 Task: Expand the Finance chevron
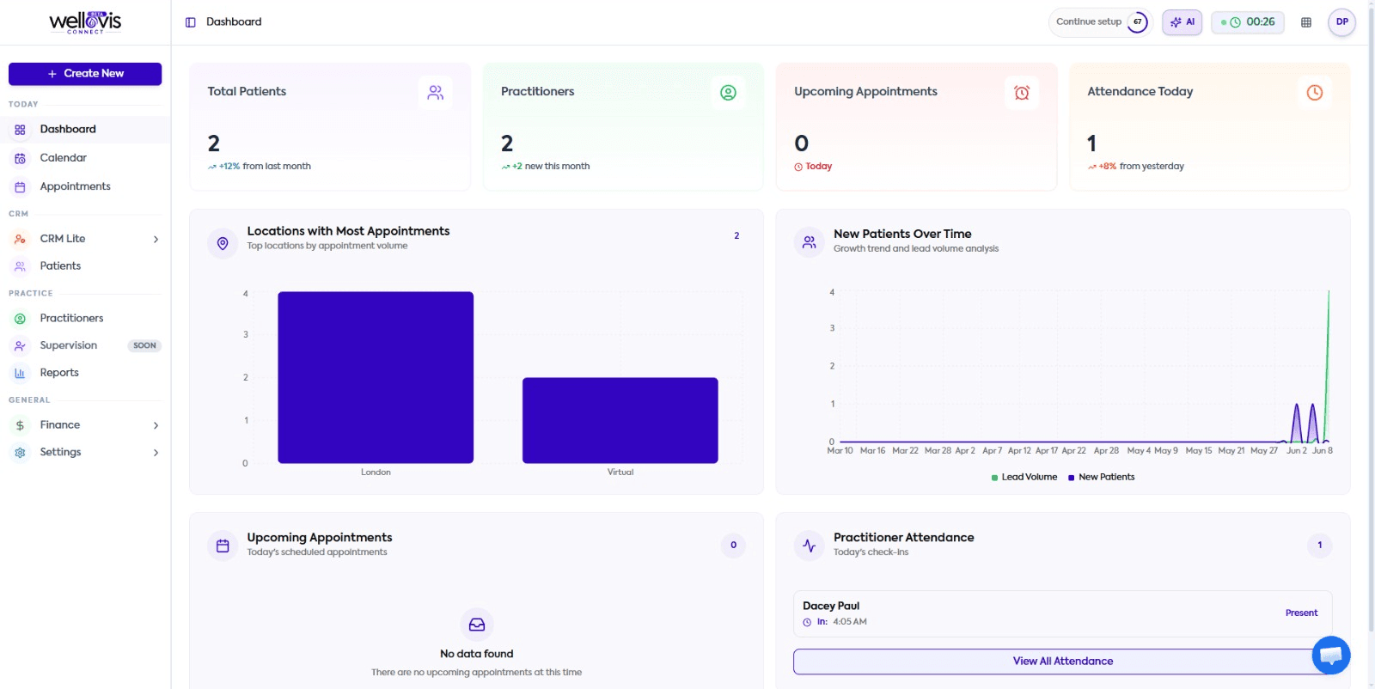click(156, 425)
